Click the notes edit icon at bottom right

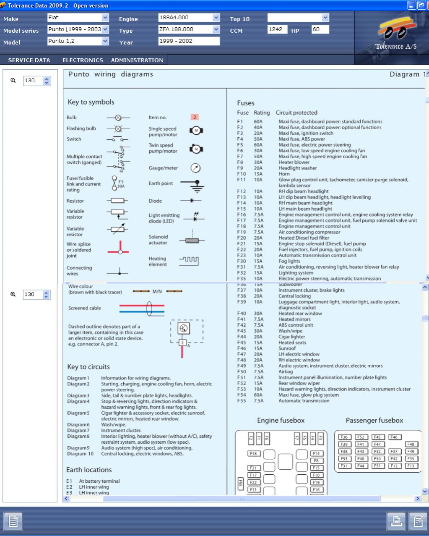click(x=418, y=520)
